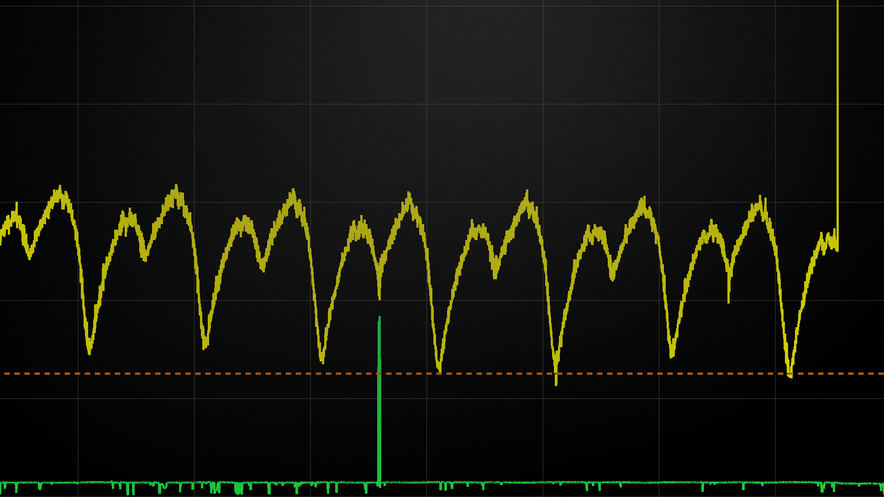Click the third deep yellow trough
This screenshot has width=884, height=497.
(322, 358)
